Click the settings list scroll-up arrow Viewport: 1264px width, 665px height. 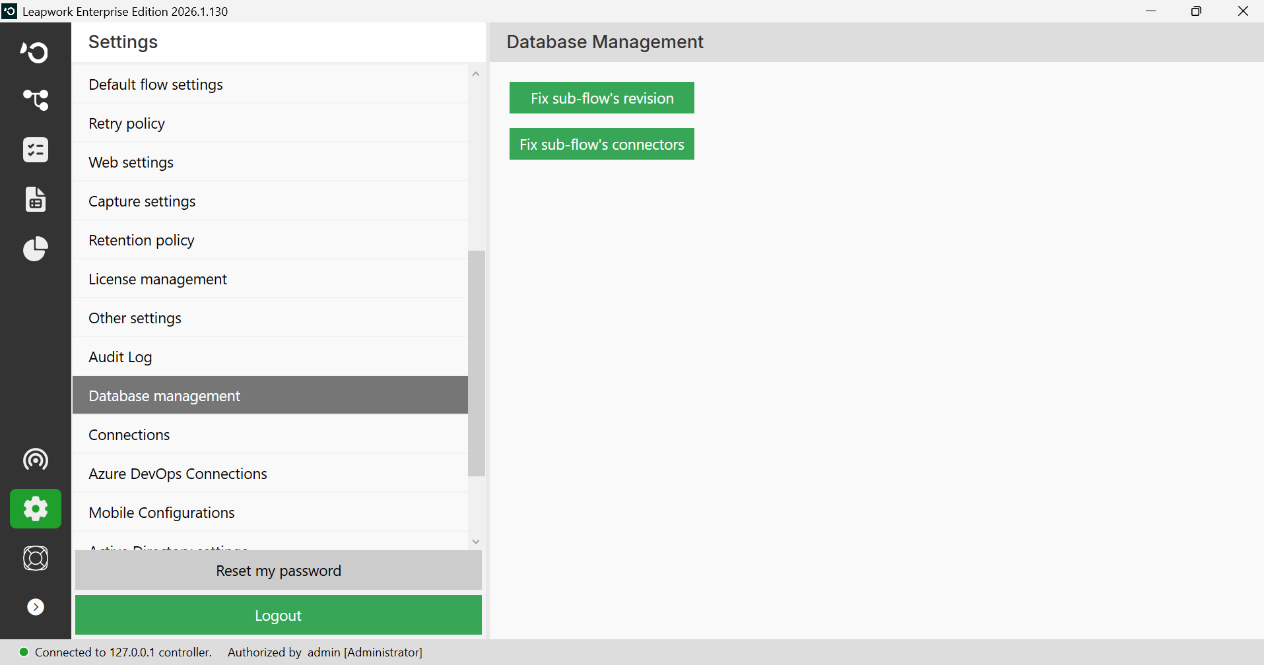point(476,74)
